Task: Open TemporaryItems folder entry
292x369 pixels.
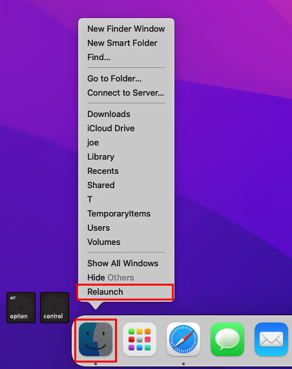Action: pyautogui.click(x=126, y=214)
